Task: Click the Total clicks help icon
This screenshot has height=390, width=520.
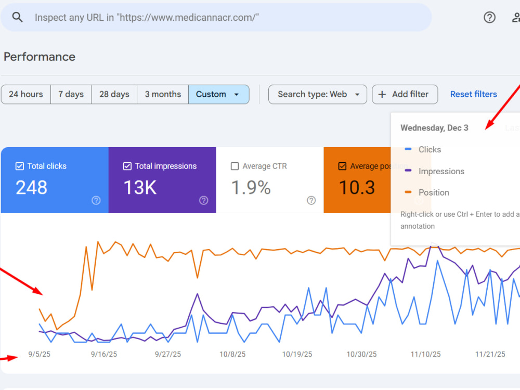Action: pyautogui.click(x=96, y=200)
